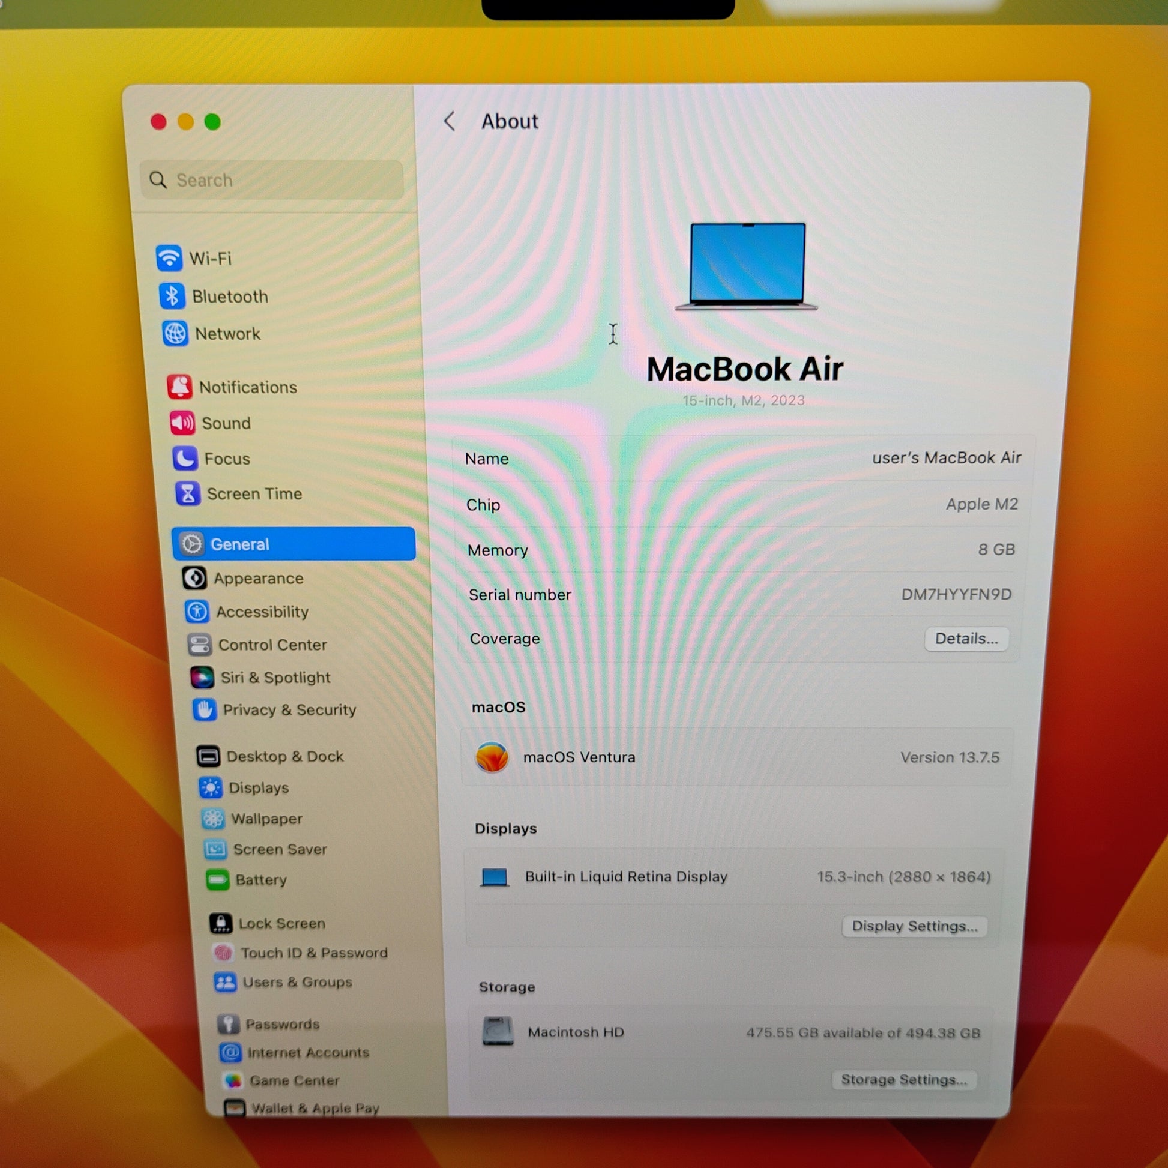Open Screen Time hourglass icon
1168x1168 pixels.
(188, 493)
